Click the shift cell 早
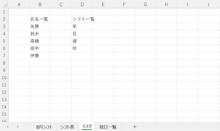 pyautogui.click(x=82, y=26)
